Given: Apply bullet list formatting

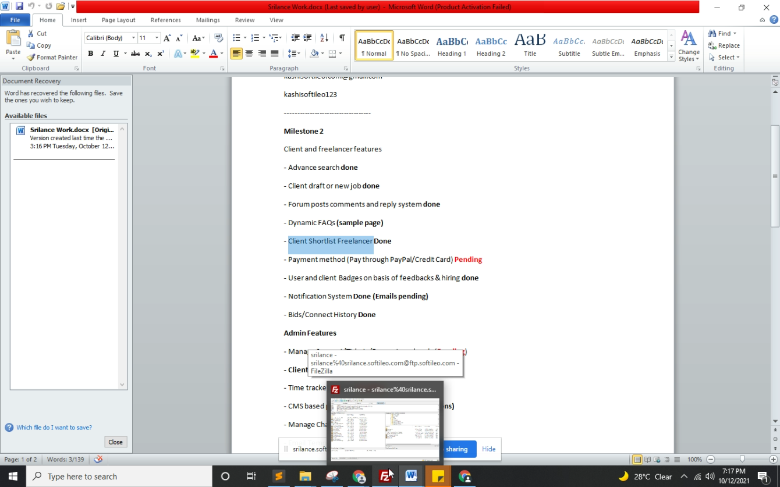Looking at the screenshot, I should [x=236, y=38].
